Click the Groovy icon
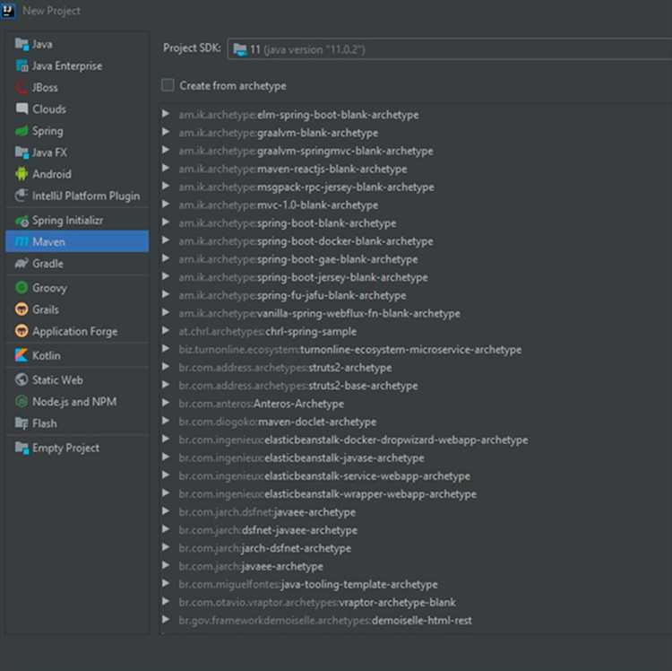 click(x=22, y=288)
